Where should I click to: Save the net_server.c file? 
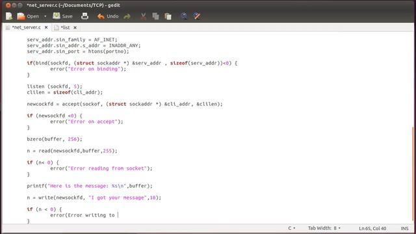[x=62, y=16]
